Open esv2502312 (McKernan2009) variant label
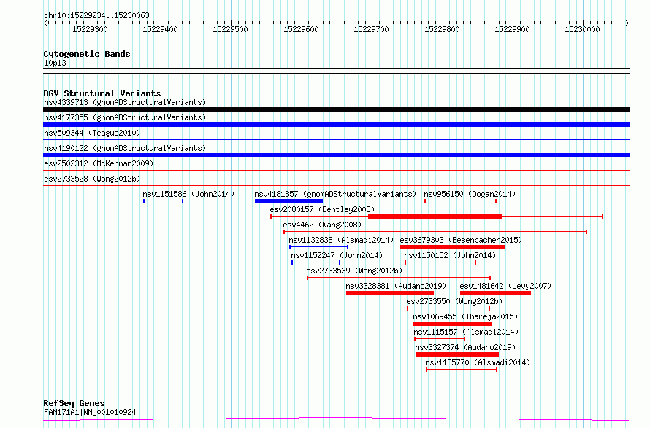This screenshot has width=650, height=428. (99, 163)
